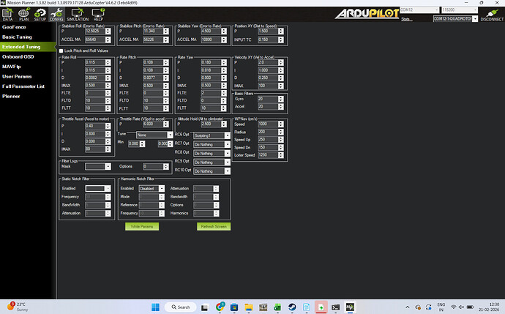Click the Write Params button
The height and width of the screenshot is (314, 505).
tap(142, 226)
